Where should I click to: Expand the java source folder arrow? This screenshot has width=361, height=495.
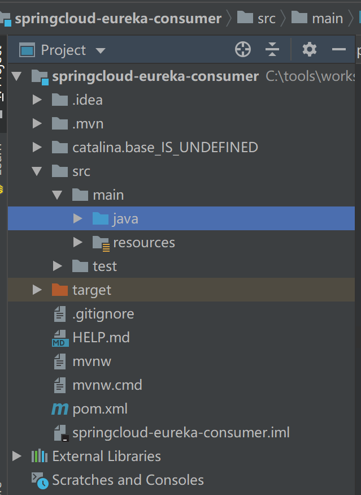(x=77, y=218)
